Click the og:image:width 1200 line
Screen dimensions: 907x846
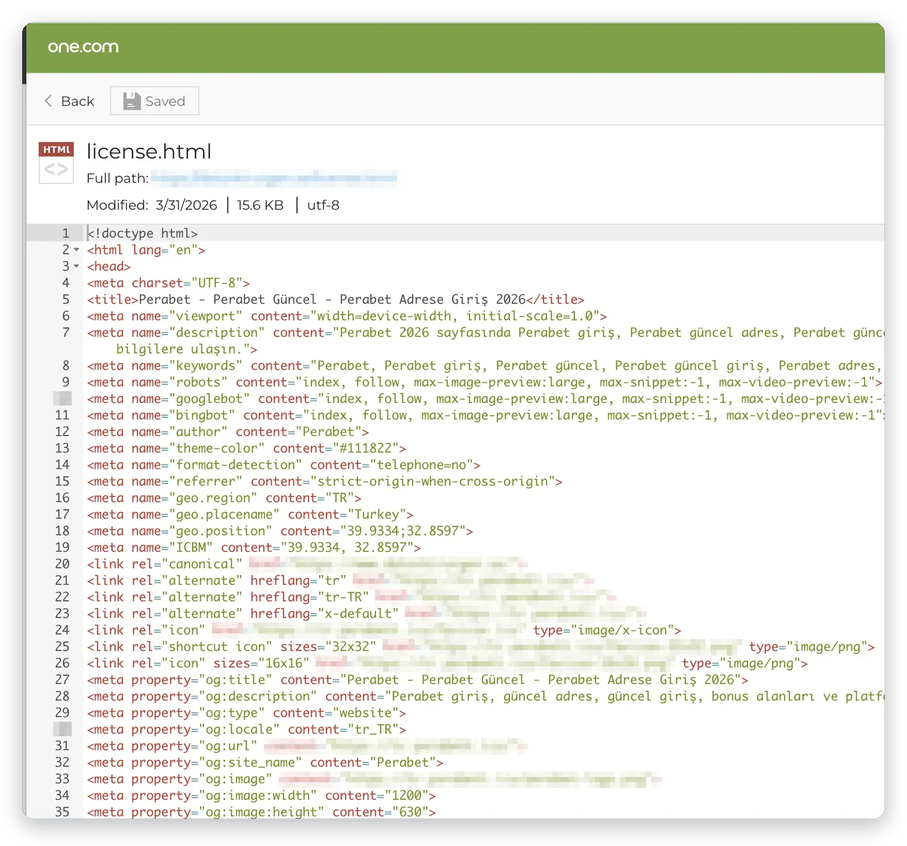(261, 795)
